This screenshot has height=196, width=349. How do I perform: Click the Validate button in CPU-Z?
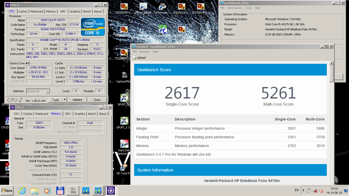77,100
